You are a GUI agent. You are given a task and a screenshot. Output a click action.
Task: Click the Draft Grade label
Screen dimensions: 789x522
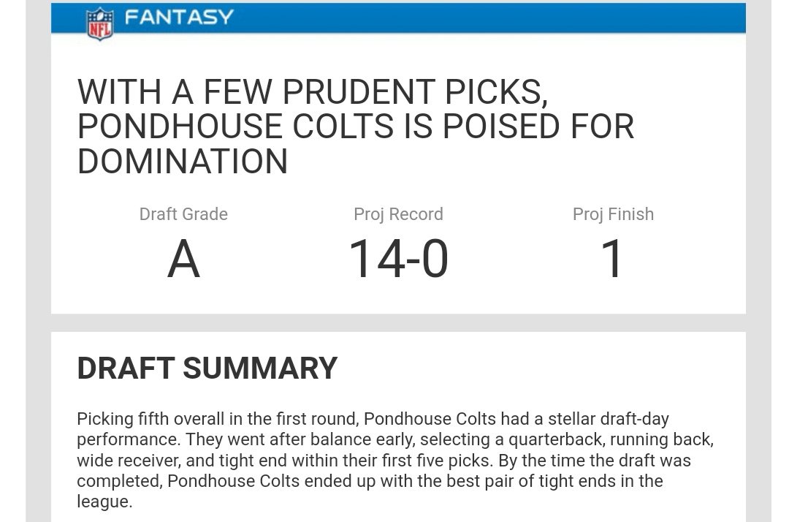coord(183,214)
